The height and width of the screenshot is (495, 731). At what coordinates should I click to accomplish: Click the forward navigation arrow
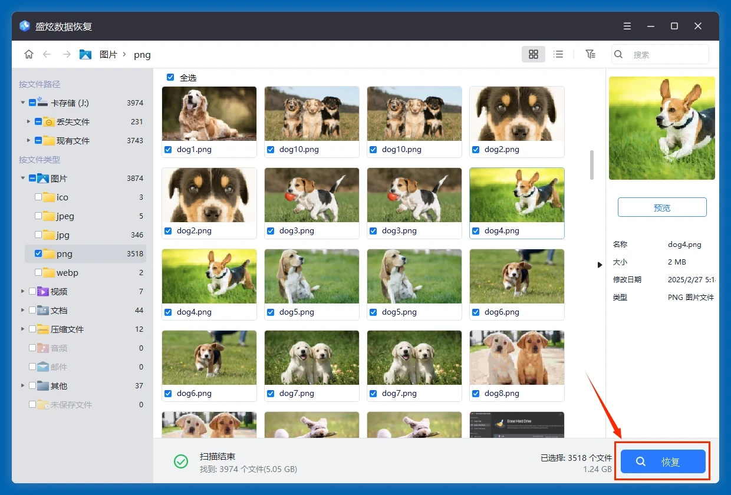pos(67,54)
